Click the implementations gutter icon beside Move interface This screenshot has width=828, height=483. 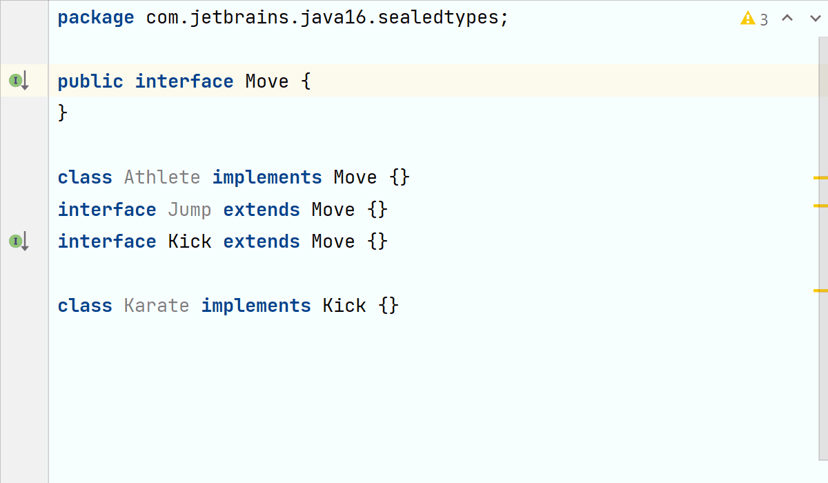point(19,81)
